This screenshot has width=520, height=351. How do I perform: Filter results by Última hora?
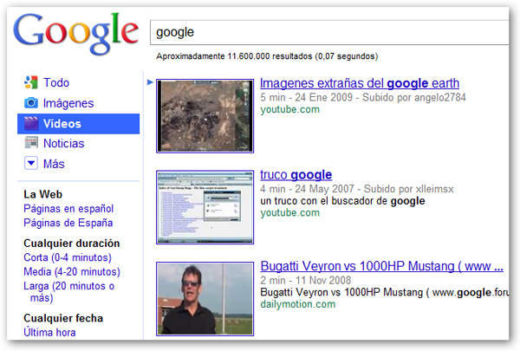pos(49,333)
